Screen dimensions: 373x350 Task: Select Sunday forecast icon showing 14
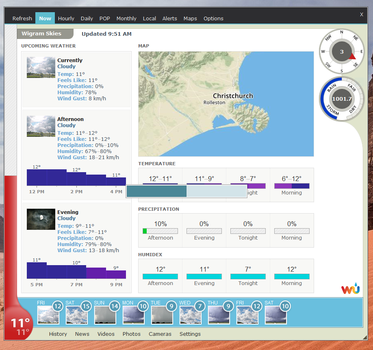point(105,315)
